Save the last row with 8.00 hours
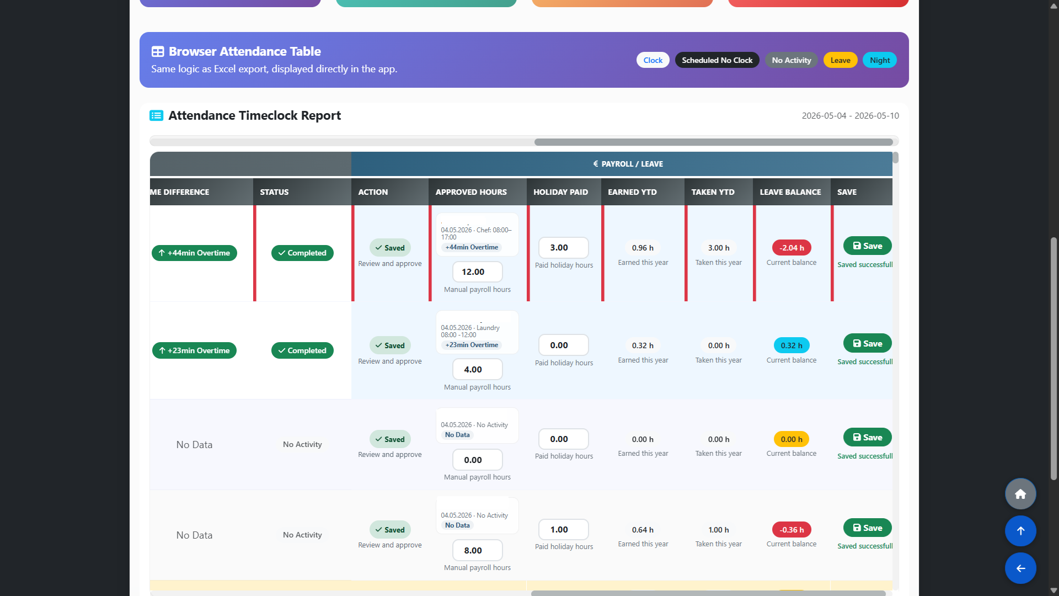 tap(868, 528)
